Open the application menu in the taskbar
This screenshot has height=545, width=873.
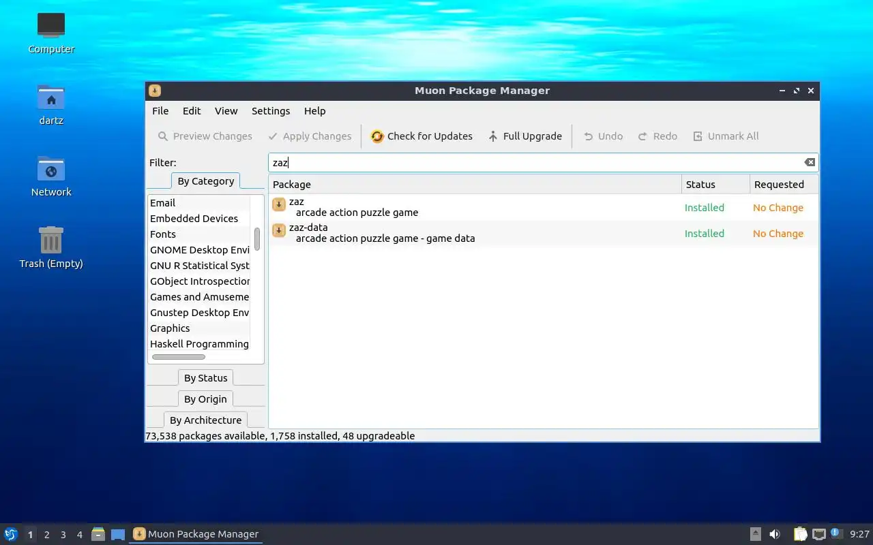tap(11, 534)
